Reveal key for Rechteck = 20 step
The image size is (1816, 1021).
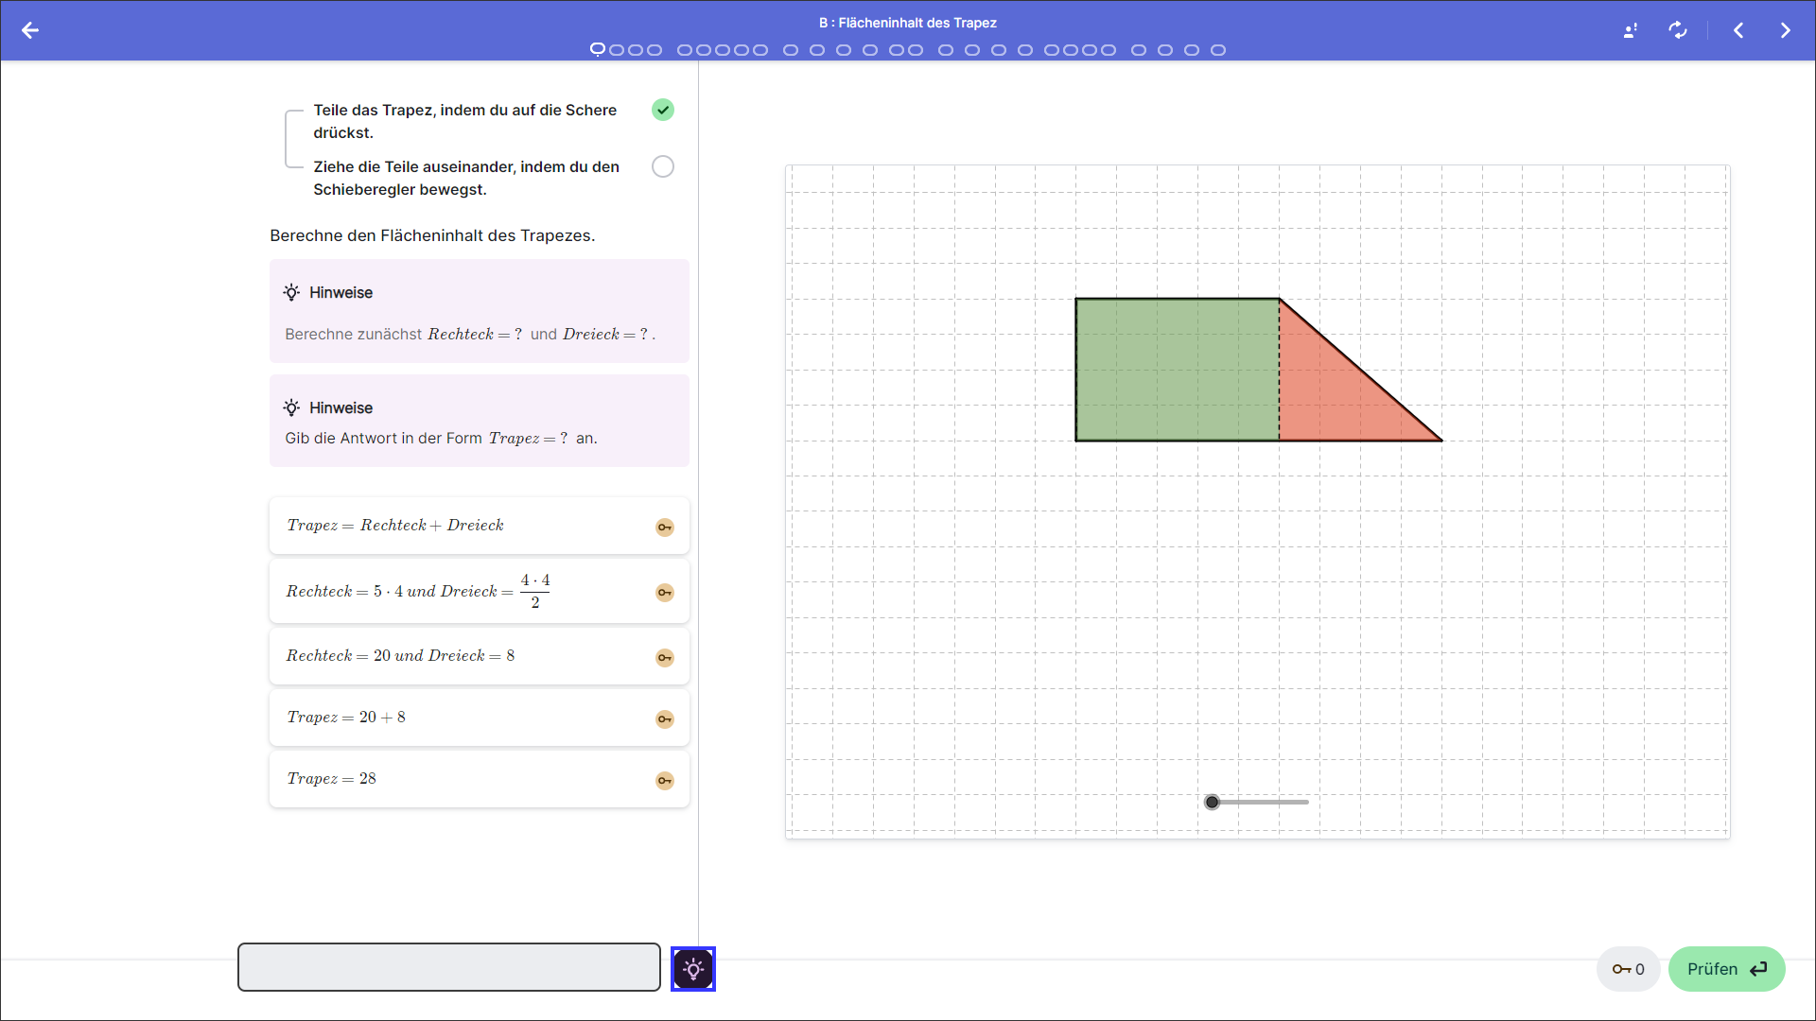click(x=665, y=657)
